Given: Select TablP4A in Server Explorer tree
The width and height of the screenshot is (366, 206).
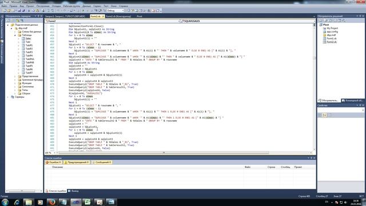Looking at the screenshot, I should click(30, 59).
